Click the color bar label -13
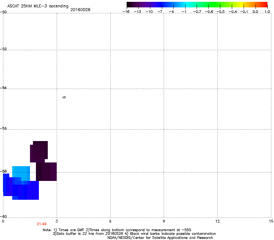 coord(137,12)
